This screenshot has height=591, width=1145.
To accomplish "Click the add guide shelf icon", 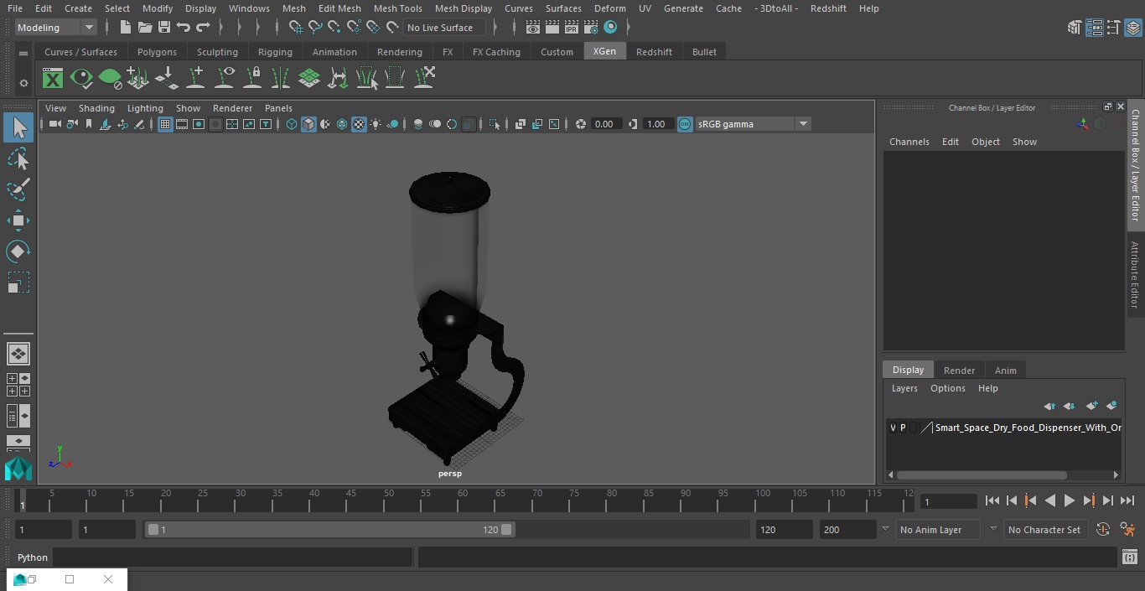I will click(195, 79).
